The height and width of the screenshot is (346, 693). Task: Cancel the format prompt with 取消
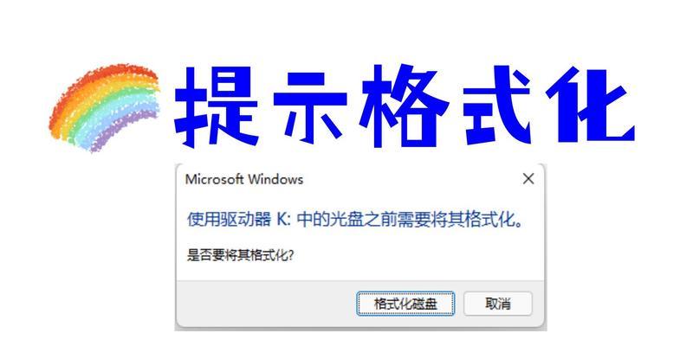[x=497, y=304]
